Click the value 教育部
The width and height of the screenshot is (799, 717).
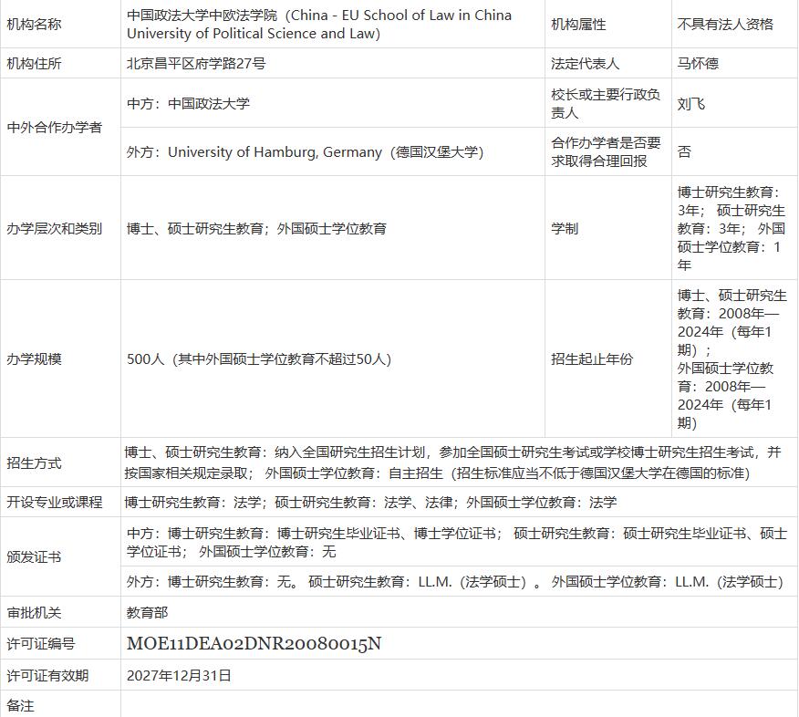coord(147,612)
